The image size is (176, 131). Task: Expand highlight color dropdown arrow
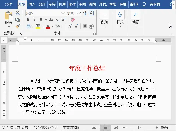pyautogui.click(x=43, y=26)
